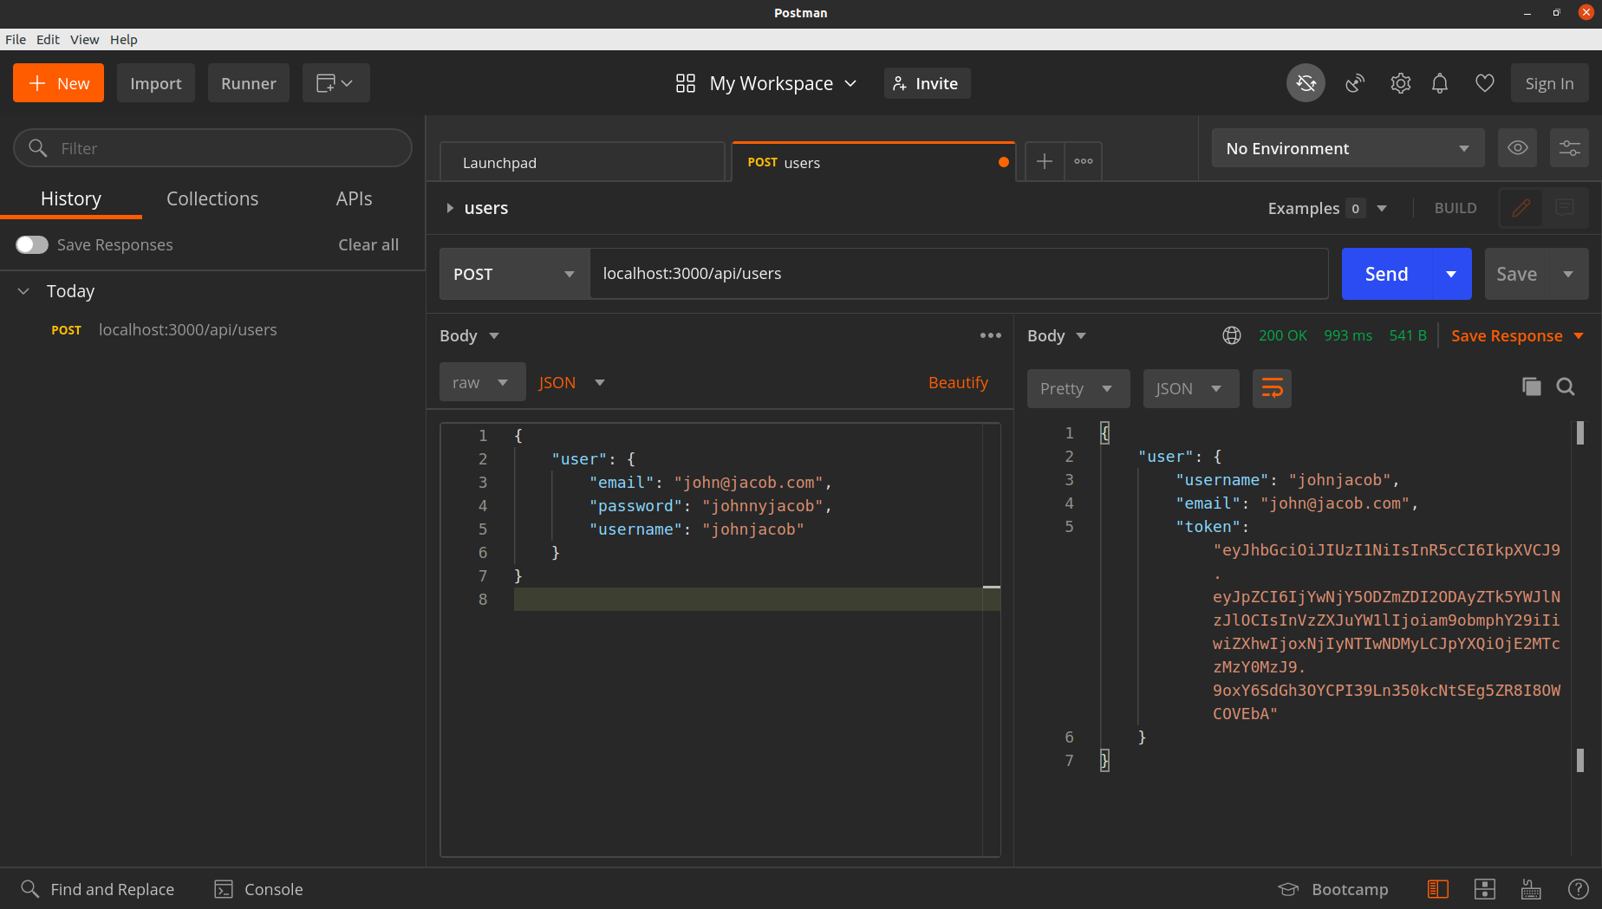Open the response JSON format dropdown

click(x=1191, y=388)
